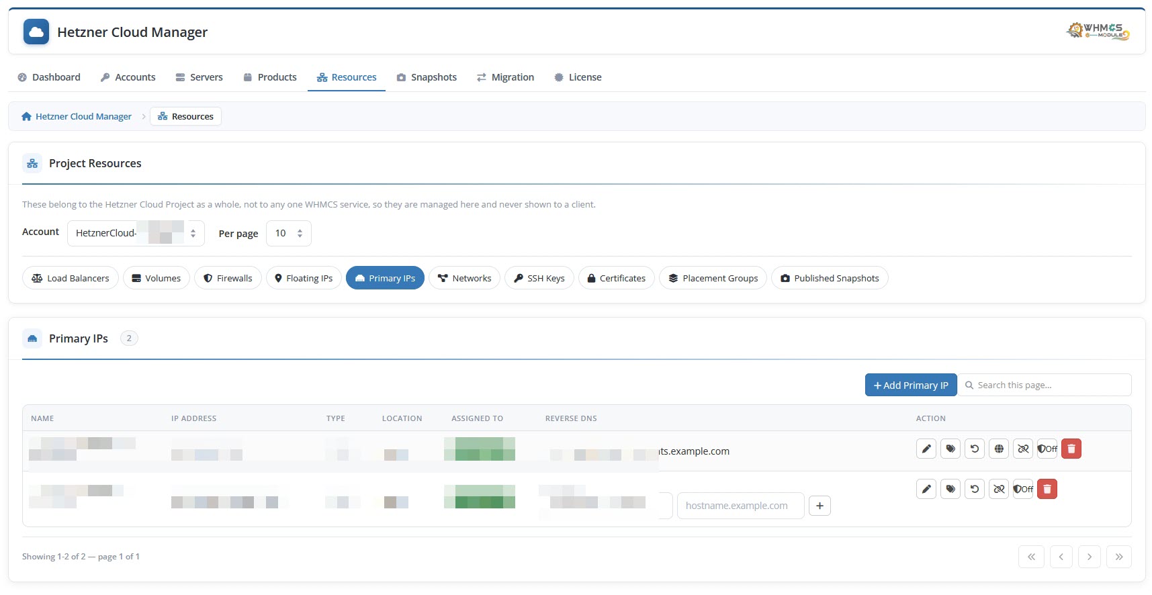Click the circular-arrow reset icon in the hostname-input row
The width and height of the screenshot is (1152, 595).
pos(975,489)
